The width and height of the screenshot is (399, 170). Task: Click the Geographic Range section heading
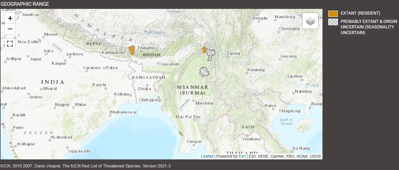(25, 4)
